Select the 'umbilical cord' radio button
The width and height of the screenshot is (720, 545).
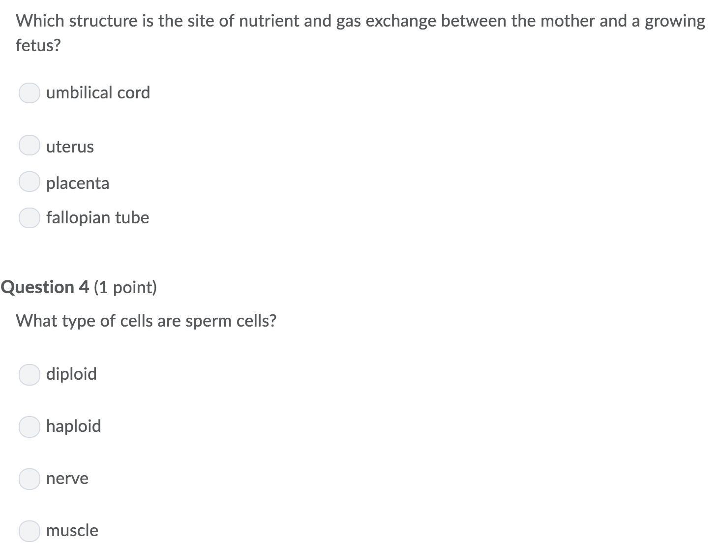[30, 93]
